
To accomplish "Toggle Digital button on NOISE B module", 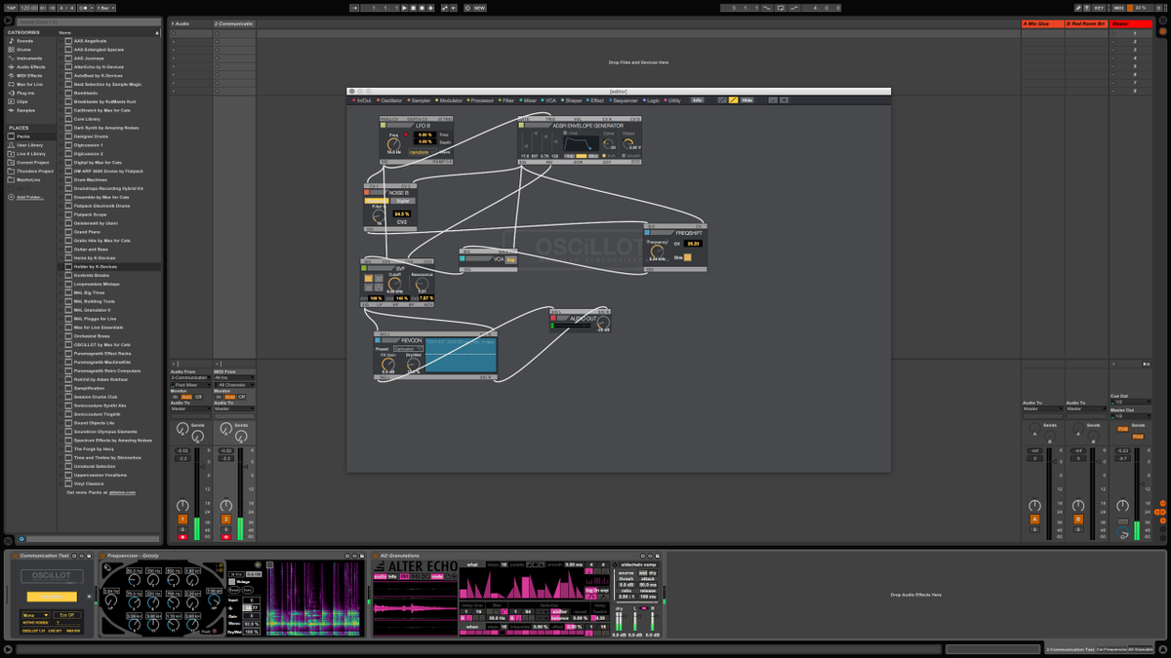I will (x=402, y=201).
